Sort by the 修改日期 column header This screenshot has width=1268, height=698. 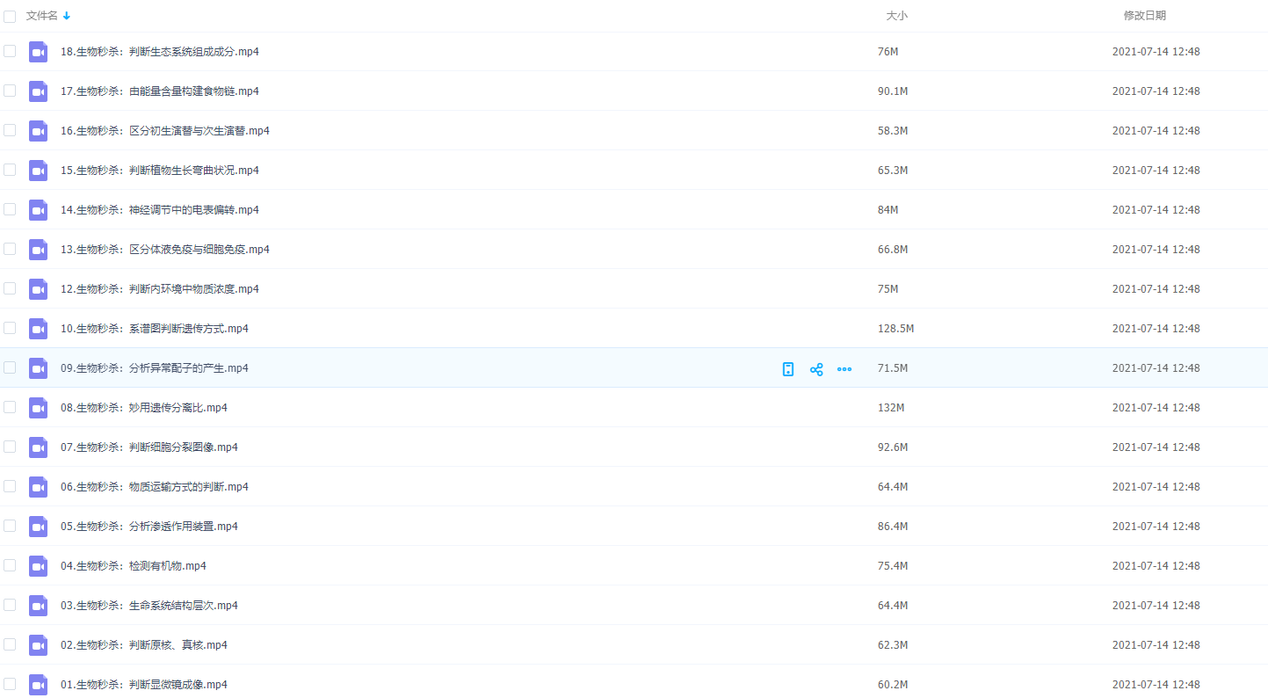(1145, 16)
